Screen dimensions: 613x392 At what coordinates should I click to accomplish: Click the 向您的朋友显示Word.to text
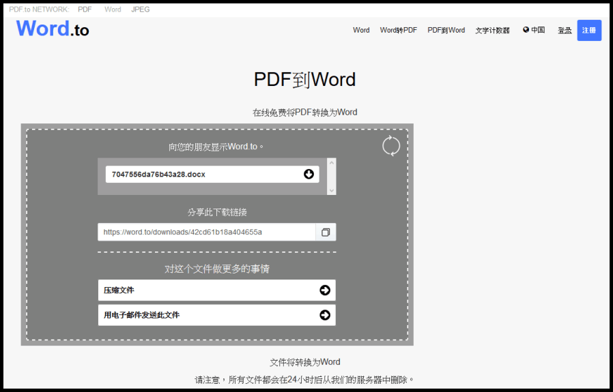coord(216,147)
